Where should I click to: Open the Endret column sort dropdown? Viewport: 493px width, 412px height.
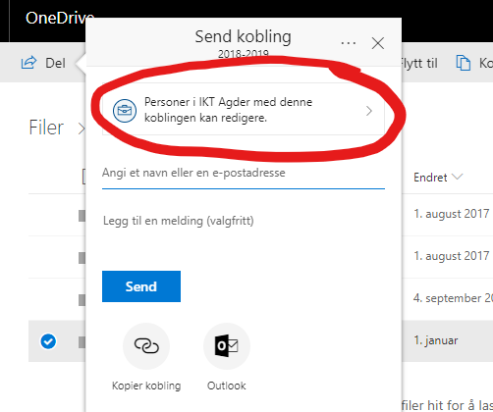(457, 177)
